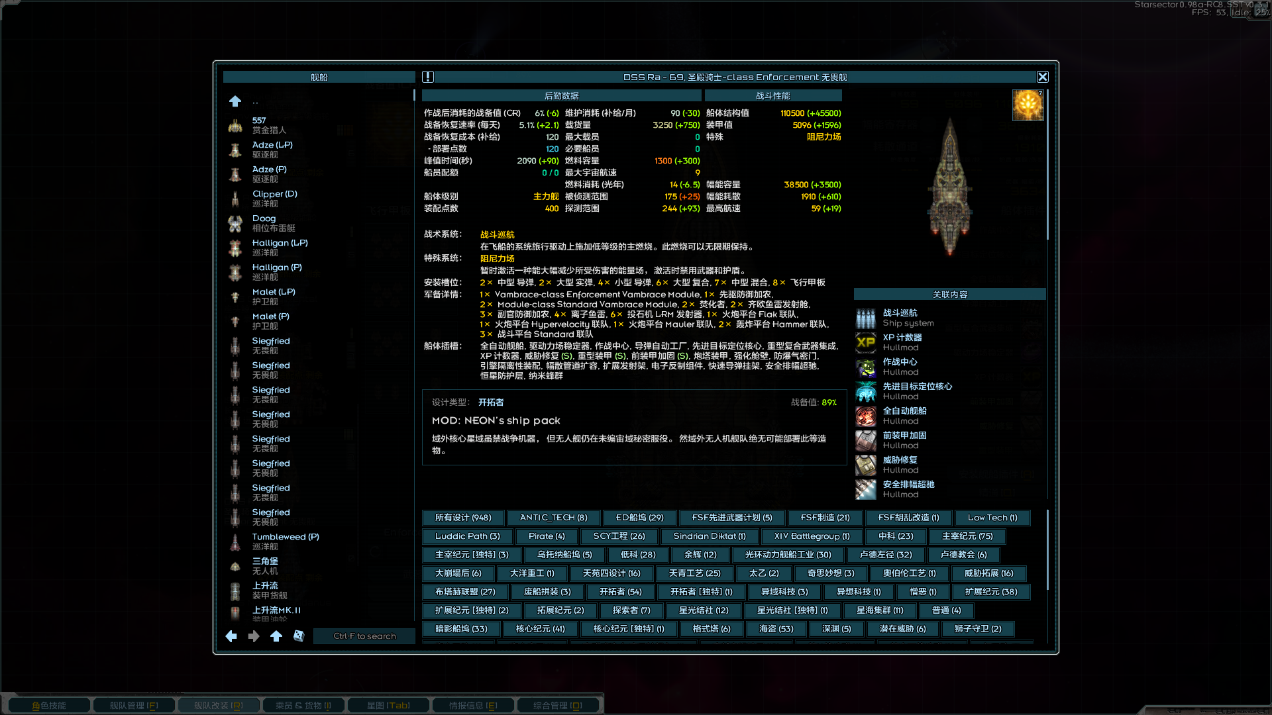This screenshot has height=715, width=1272.
Task: Click the random entry dice icon
Action: (x=299, y=636)
